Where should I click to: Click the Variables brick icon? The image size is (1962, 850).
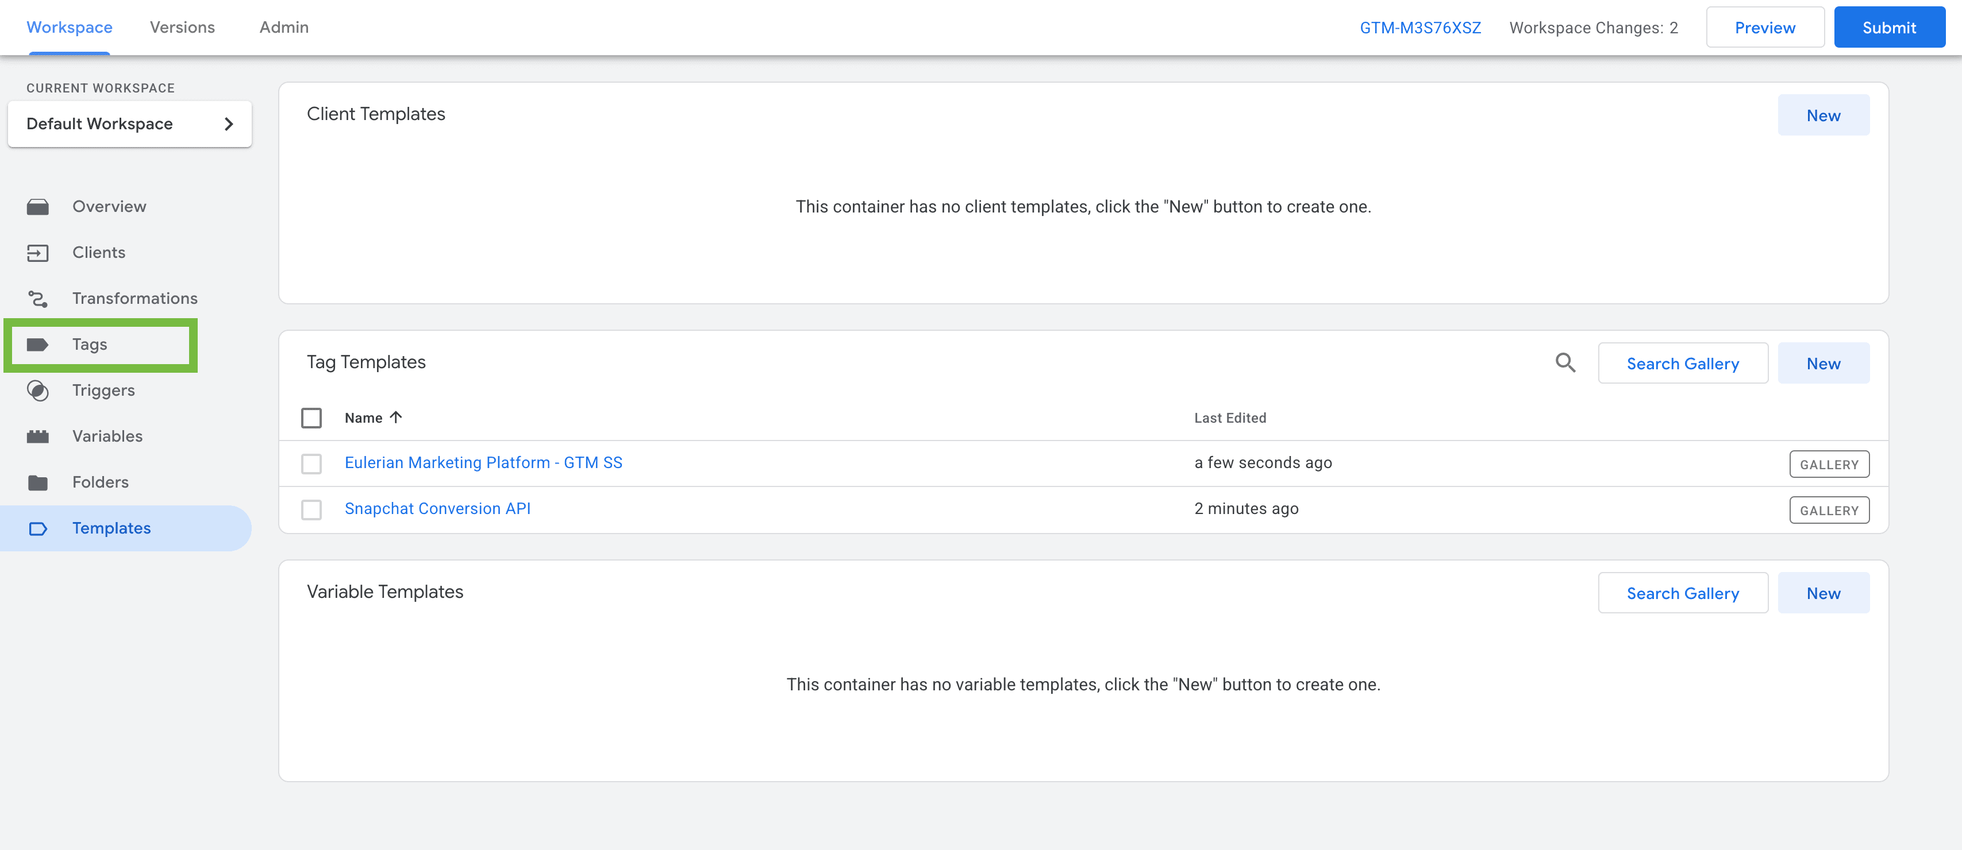pyautogui.click(x=37, y=437)
